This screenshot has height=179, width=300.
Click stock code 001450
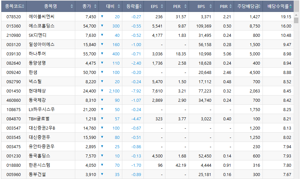[14, 91]
